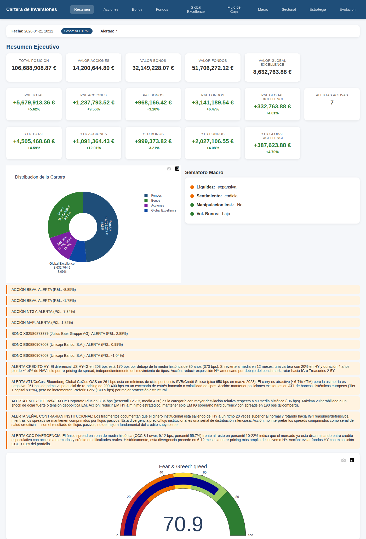Click the Global Excellence legend color square
This screenshot has width=366, height=539.
click(146, 210)
